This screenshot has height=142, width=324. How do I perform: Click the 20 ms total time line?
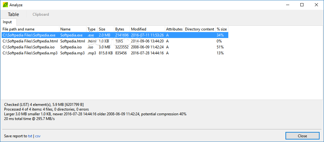(29, 119)
